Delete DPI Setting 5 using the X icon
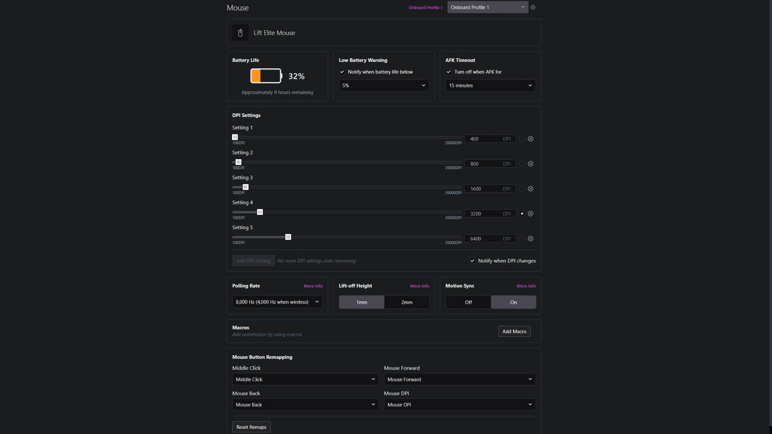The height and width of the screenshot is (434, 772). pos(530,239)
